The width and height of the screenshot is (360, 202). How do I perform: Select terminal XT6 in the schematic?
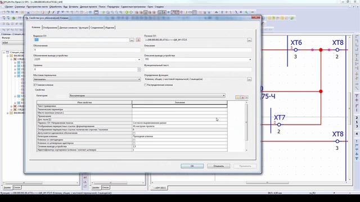tap(296, 50)
